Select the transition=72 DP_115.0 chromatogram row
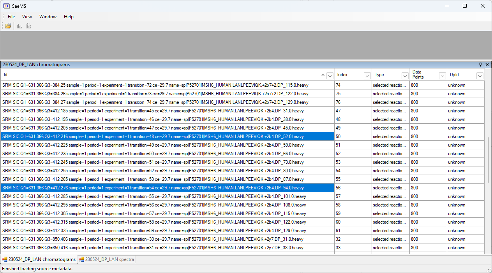 (168, 85)
